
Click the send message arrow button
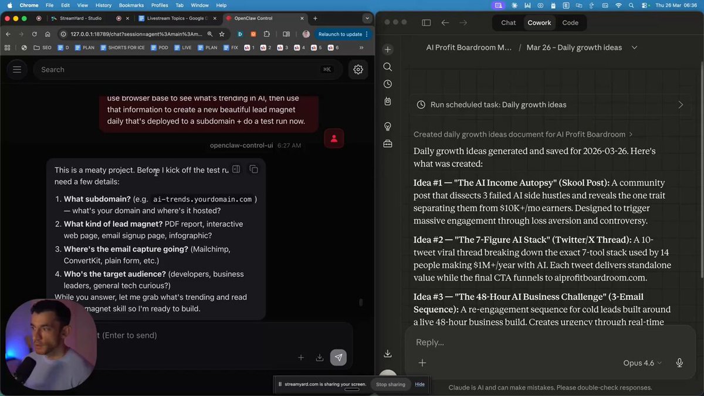(x=338, y=357)
